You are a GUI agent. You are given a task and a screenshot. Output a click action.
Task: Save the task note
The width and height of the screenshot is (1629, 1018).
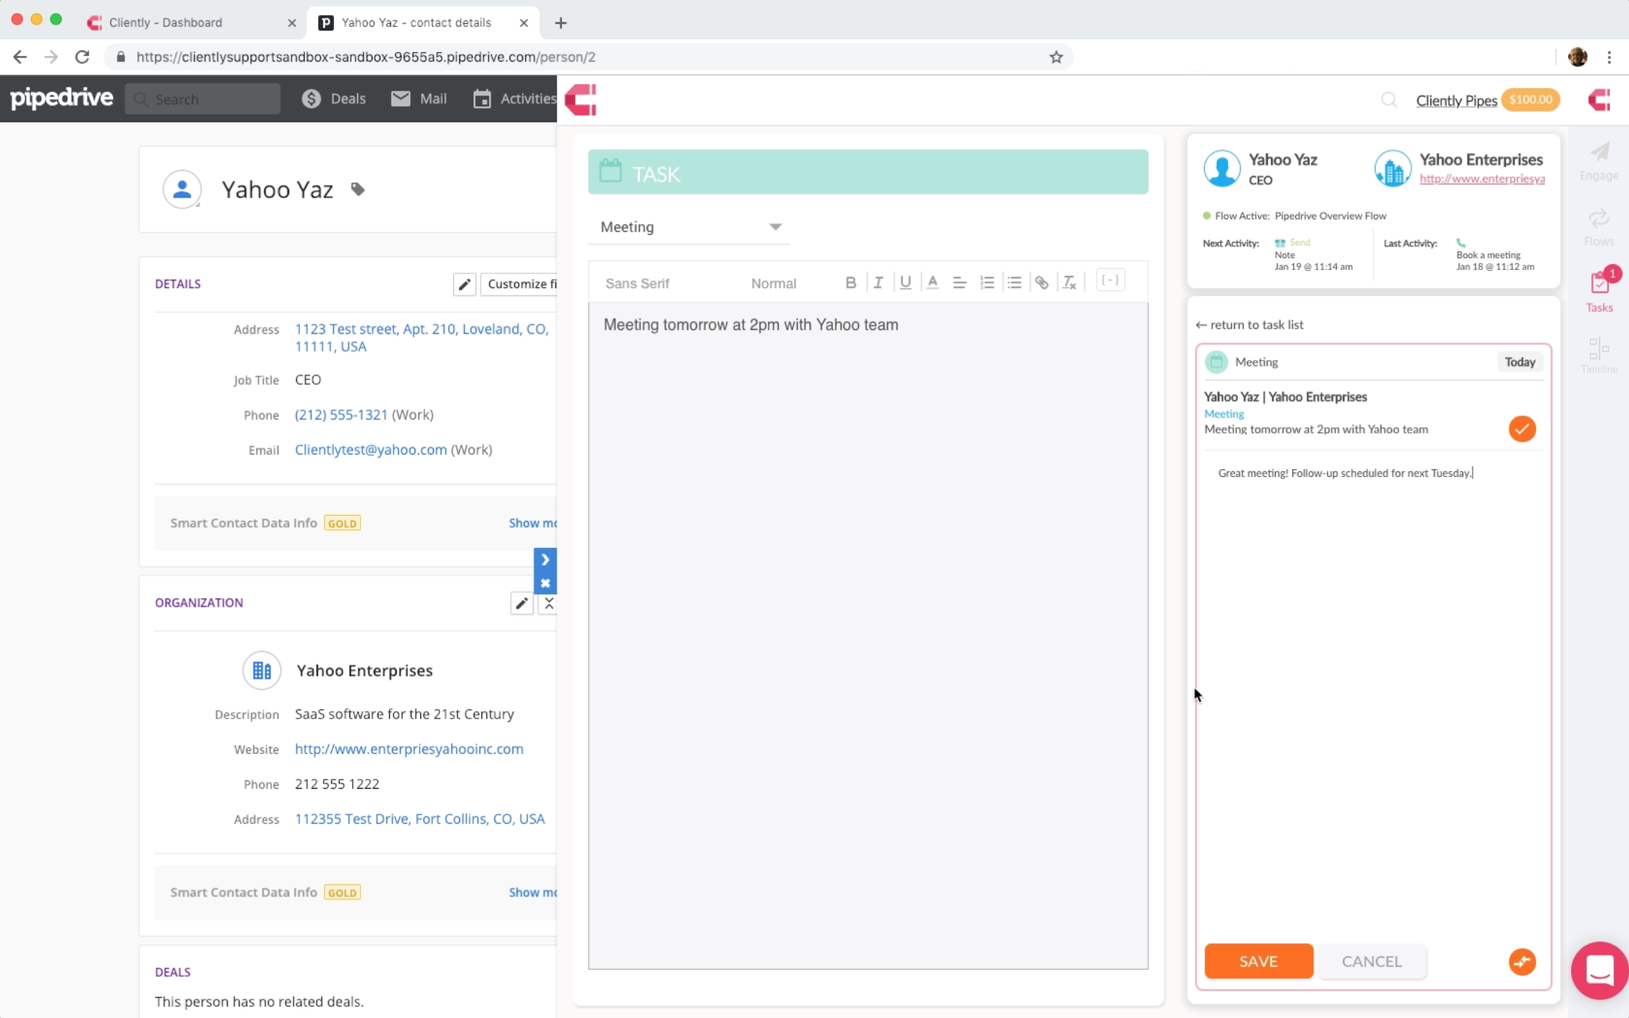click(1258, 961)
